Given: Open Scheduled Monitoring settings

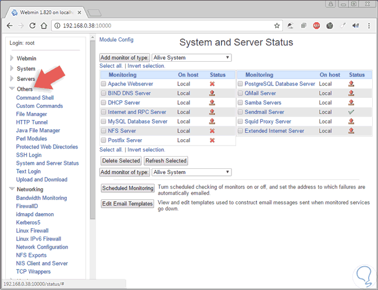Looking at the screenshot, I should click(127, 188).
